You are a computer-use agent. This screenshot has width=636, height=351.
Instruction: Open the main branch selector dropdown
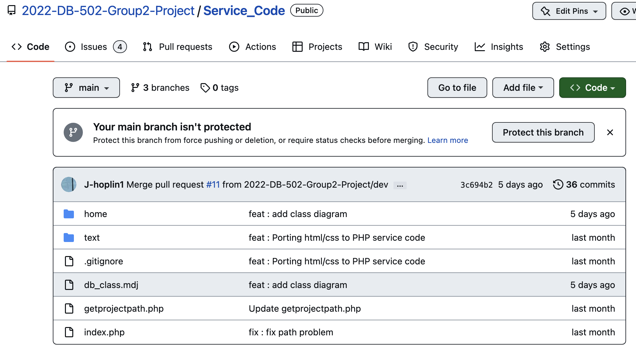point(86,88)
